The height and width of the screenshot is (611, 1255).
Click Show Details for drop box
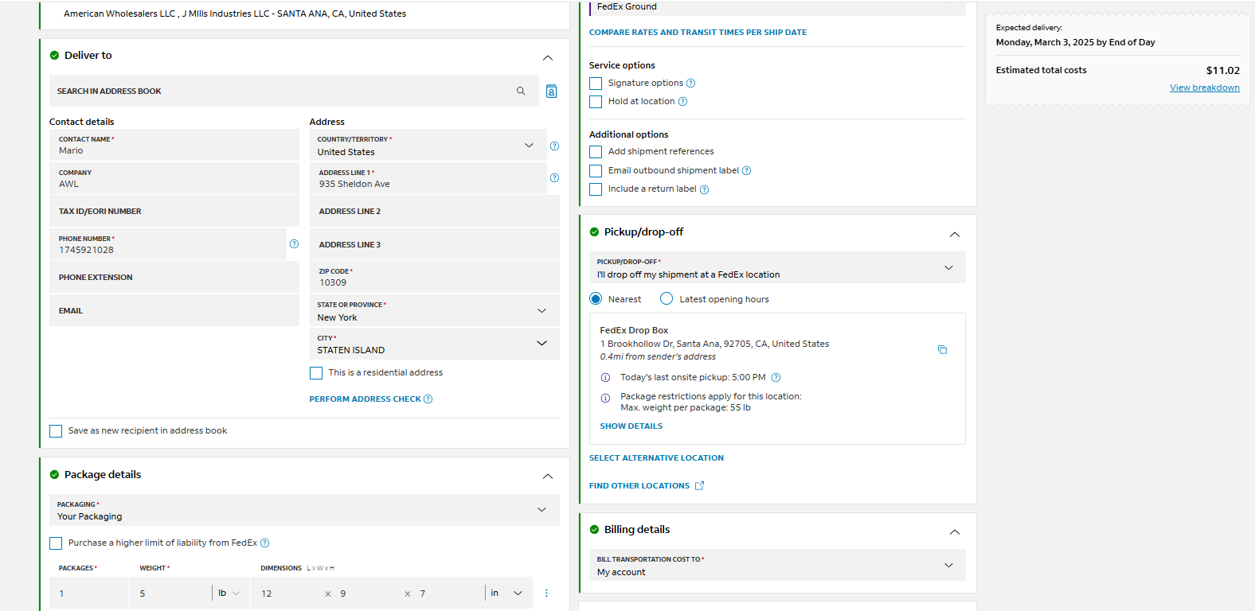(x=631, y=426)
